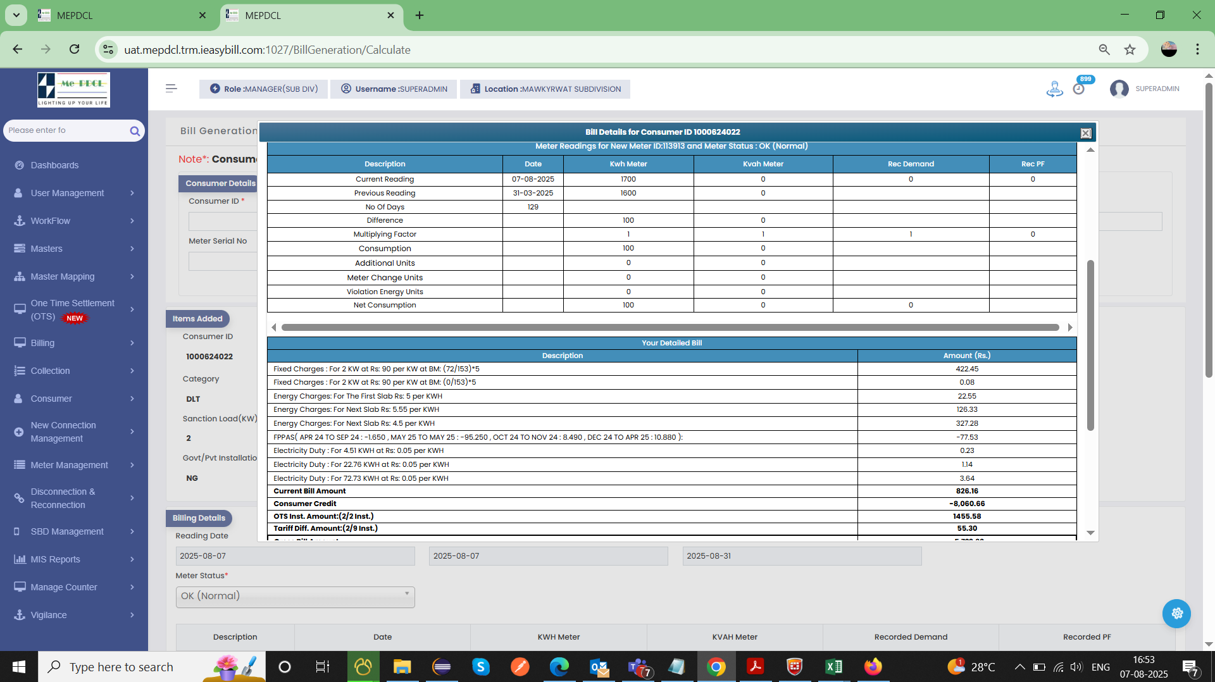Image resolution: width=1215 pixels, height=682 pixels.
Task: Click the horizontal scrollbar under meter readings
Action: coord(670,327)
